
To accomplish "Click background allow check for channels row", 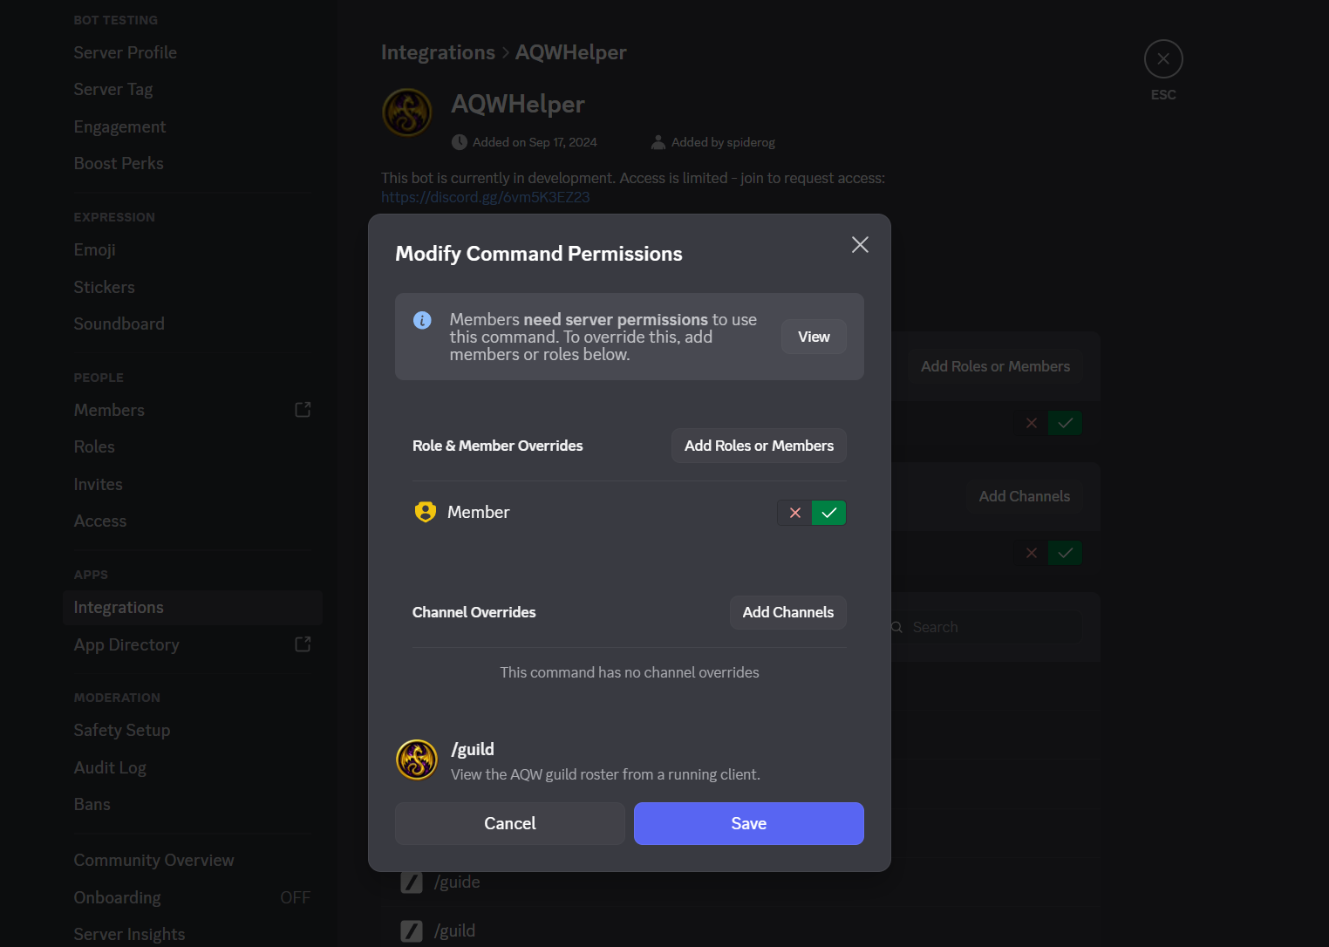I will coord(1066,553).
